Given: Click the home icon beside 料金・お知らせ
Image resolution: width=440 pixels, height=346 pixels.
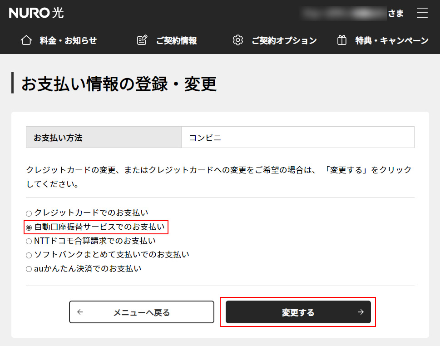Looking at the screenshot, I should [x=26, y=40].
